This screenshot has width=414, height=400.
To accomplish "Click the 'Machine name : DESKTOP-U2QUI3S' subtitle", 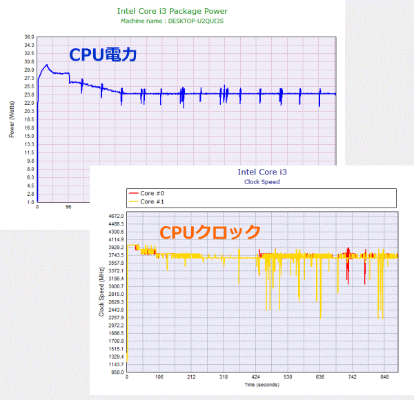I will [172, 21].
